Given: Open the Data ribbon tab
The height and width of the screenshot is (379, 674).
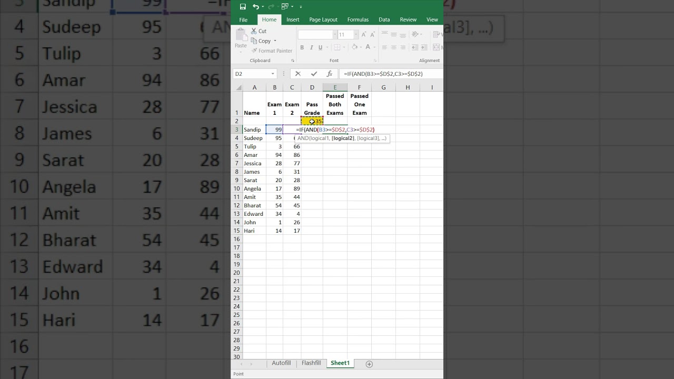Looking at the screenshot, I should pyautogui.click(x=384, y=19).
